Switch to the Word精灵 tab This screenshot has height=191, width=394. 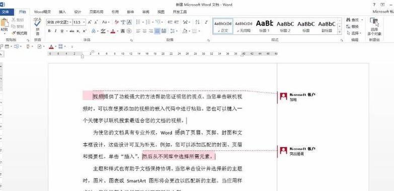pos(42,12)
